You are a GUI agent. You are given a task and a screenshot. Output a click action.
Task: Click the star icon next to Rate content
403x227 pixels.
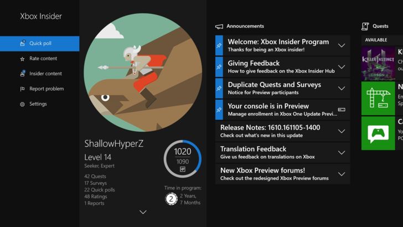pyautogui.click(x=22, y=59)
